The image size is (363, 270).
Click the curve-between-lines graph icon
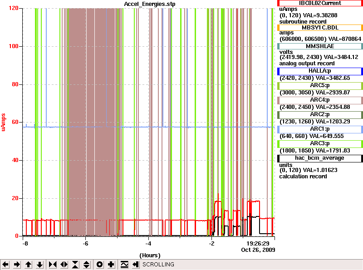(124, 265)
